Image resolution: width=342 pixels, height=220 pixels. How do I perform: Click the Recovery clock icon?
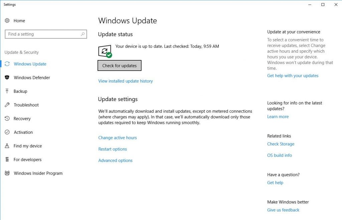tap(7, 118)
